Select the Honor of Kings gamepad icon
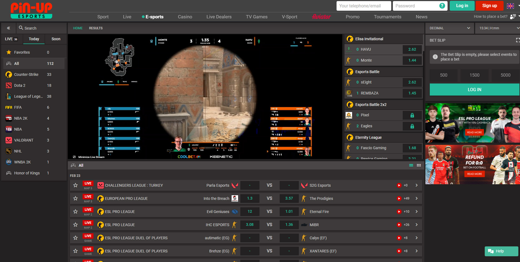The height and width of the screenshot is (262, 520). [x=9, y=173]
